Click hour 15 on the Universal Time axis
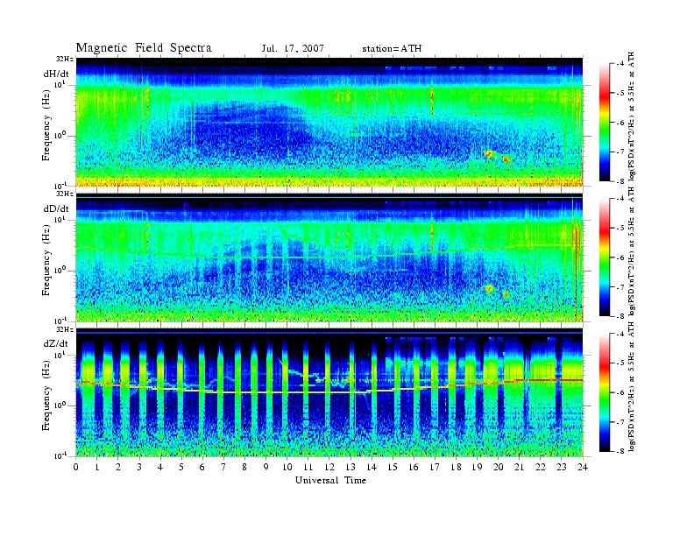The width and height of the screenshot is (694, 536). coord(393,467)
